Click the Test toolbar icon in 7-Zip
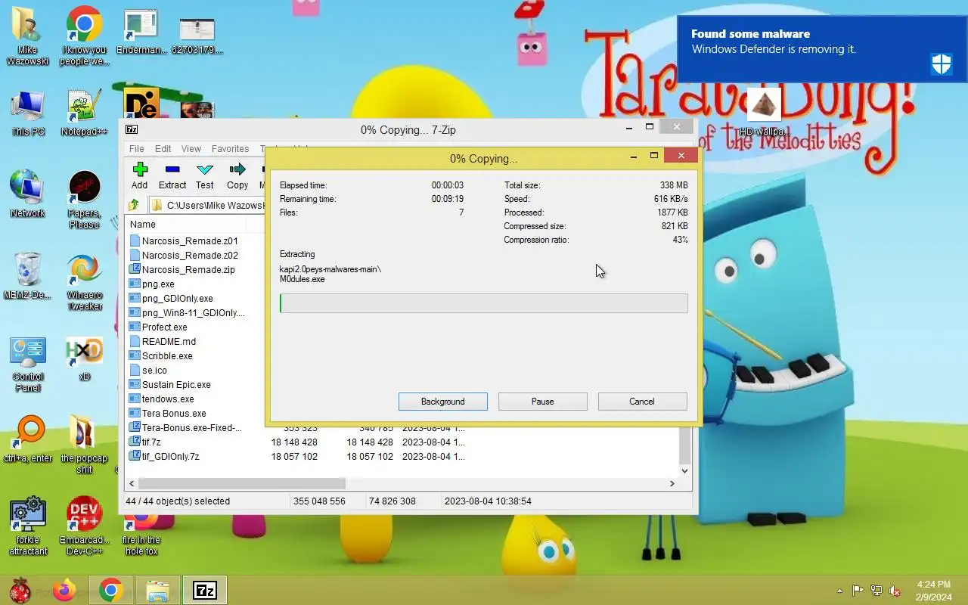Screen dimensions: 968x605 [205, 175]
